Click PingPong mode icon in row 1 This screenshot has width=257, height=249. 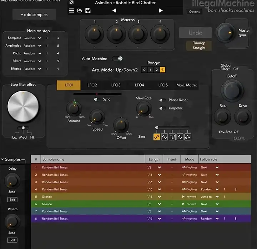pos(183,167)
